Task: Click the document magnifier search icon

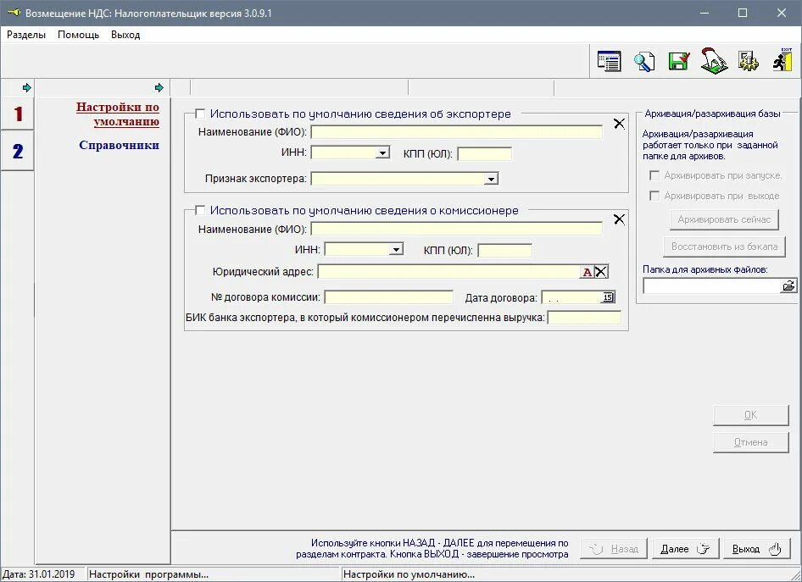Action: (644, 61)
